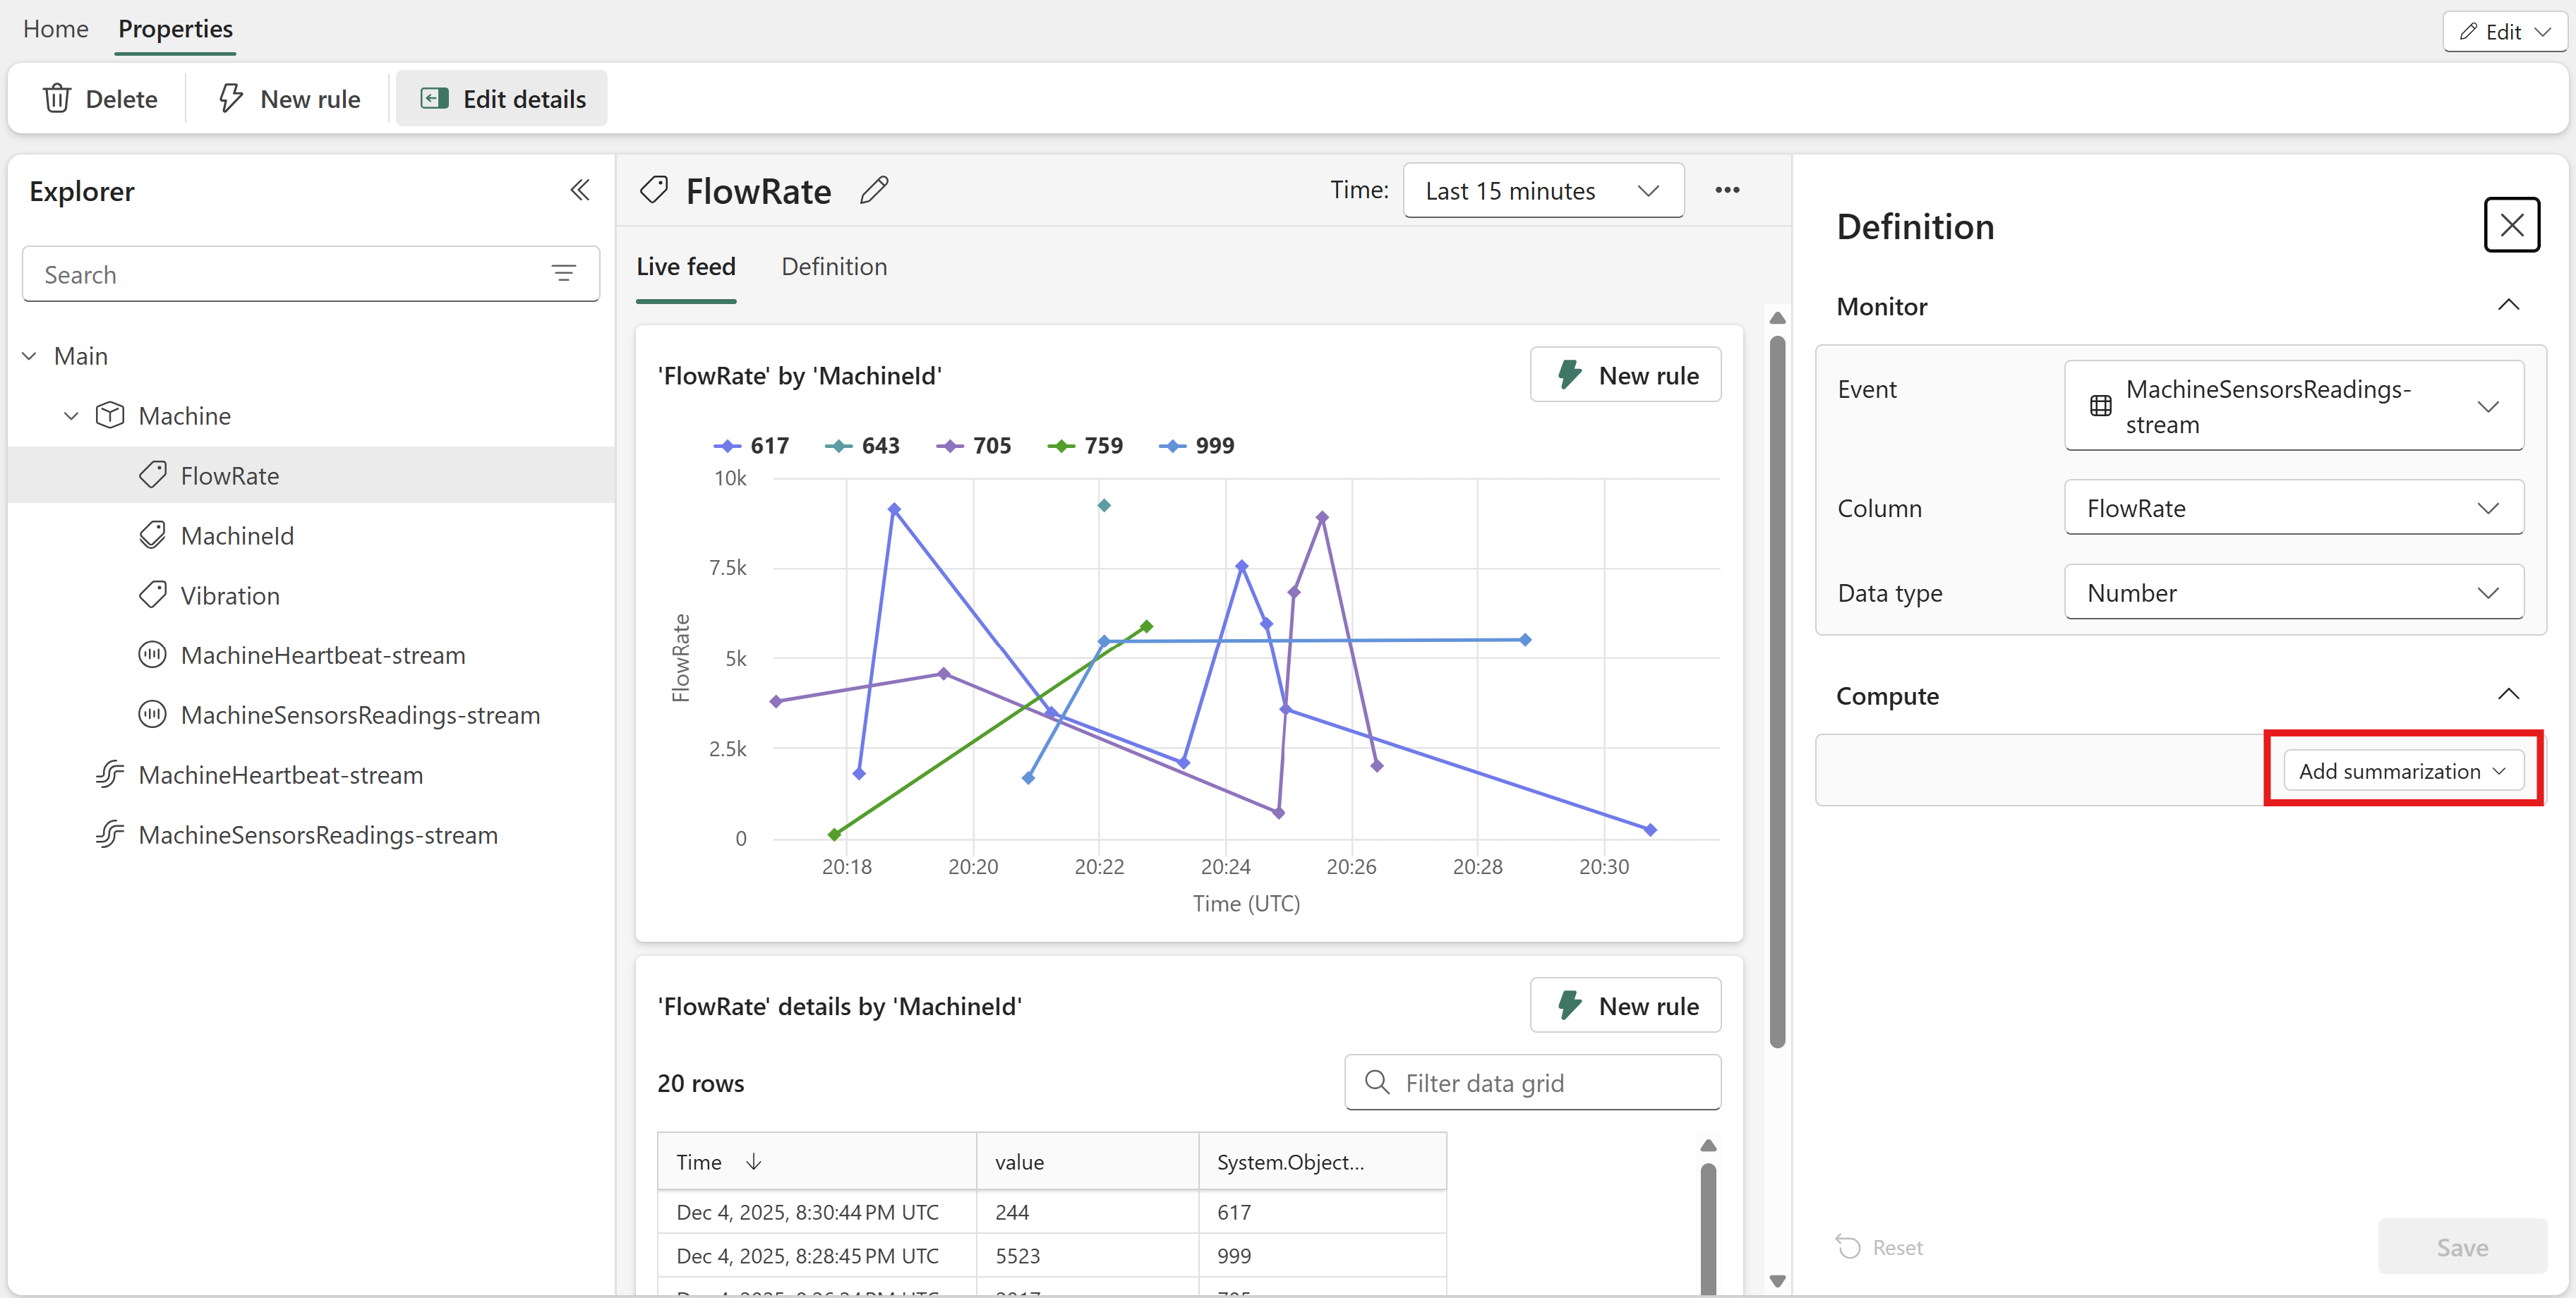Click the Filter data grid input
The image size is (2576, 1298).
[x=1532, y=1082]
